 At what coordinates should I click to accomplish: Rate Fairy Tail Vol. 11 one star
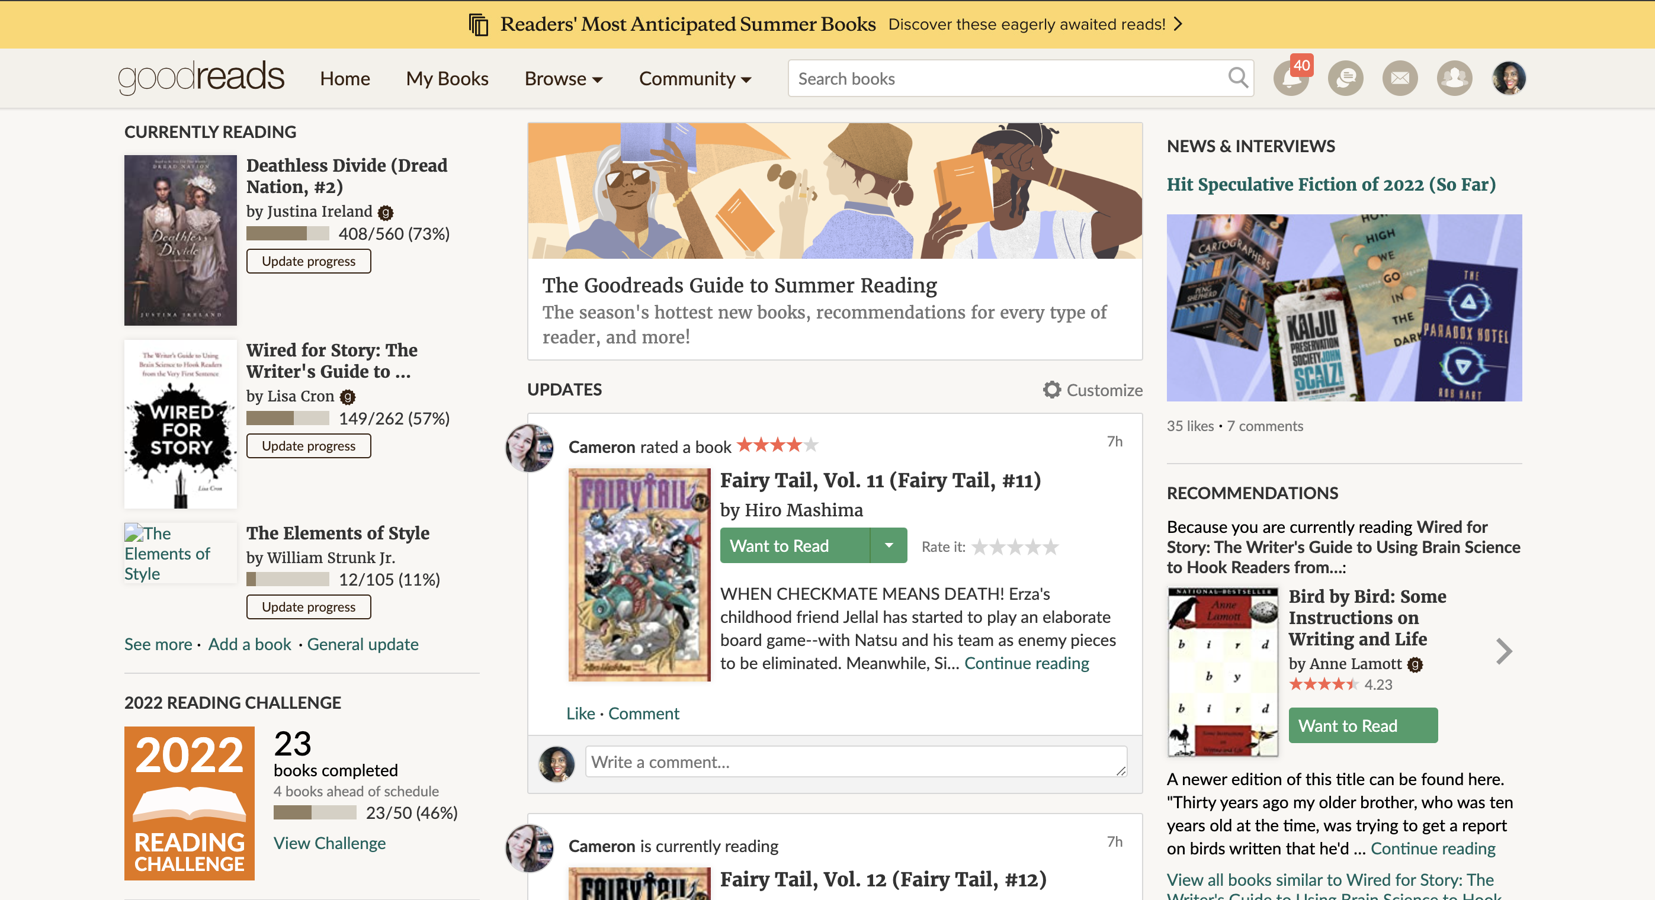pos(980,547)
